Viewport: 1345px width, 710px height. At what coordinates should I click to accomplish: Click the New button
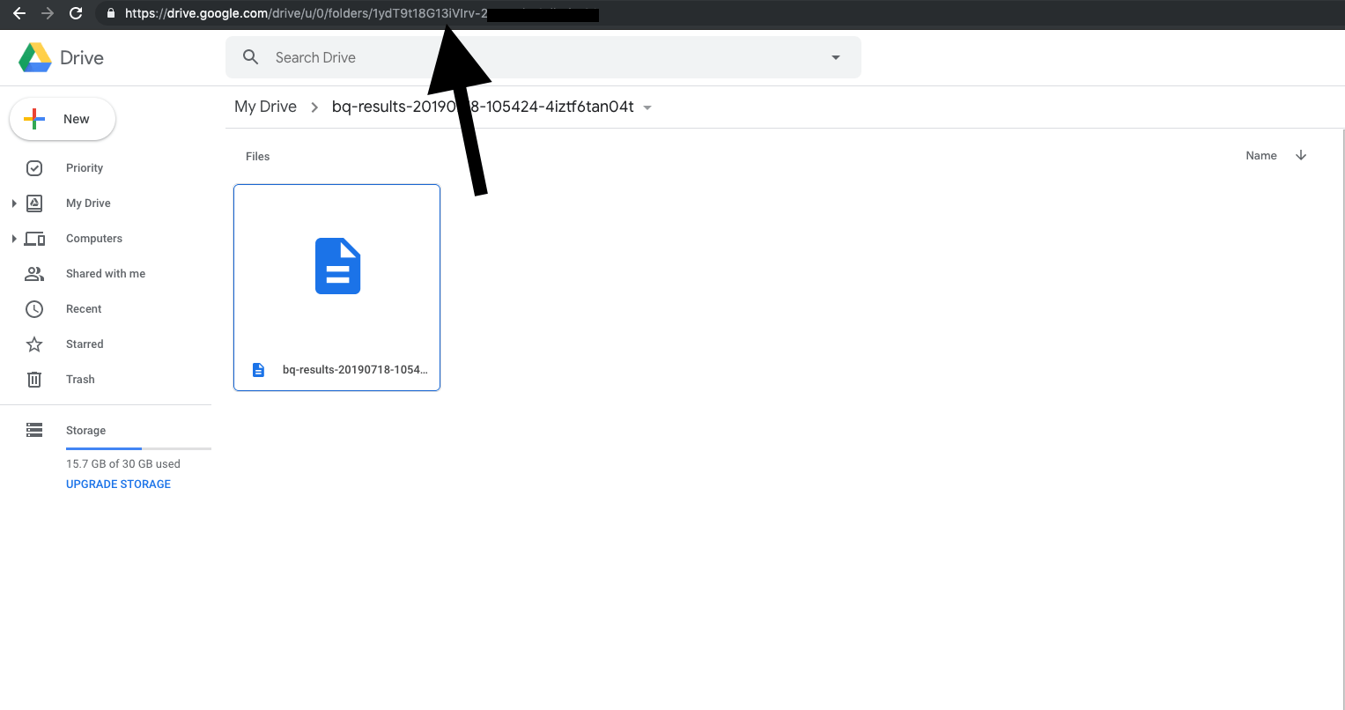point(63,119)
